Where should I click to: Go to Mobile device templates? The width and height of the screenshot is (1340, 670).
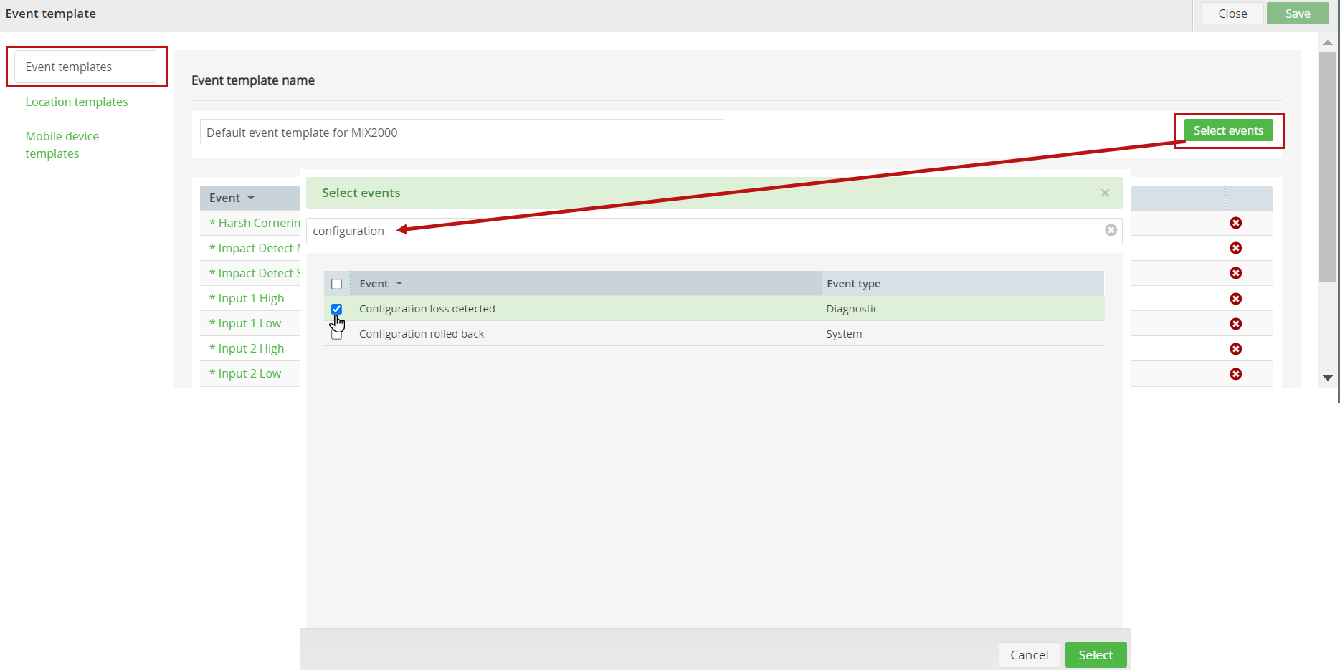(62, 145)
